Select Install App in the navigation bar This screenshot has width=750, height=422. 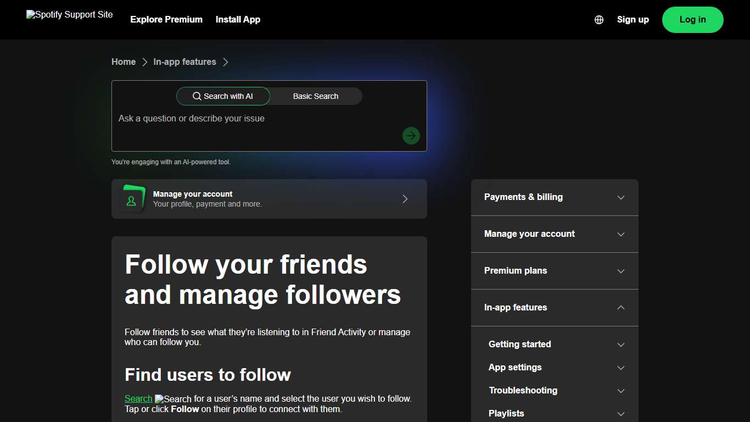[238, 19]
